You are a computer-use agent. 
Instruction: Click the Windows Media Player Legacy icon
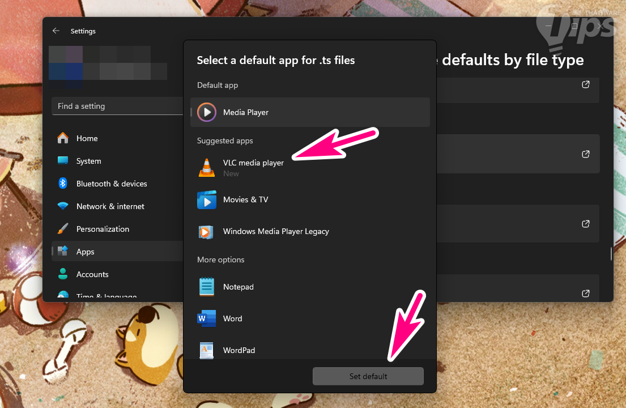(x=207, y=231)
